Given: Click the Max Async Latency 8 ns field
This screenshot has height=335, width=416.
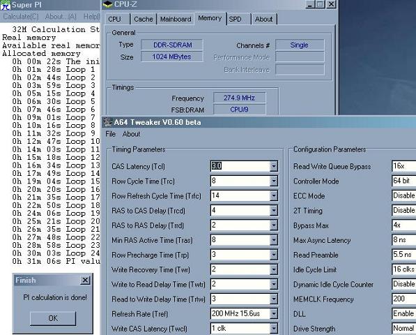Looking at the screenshot, I should point(403,240).
